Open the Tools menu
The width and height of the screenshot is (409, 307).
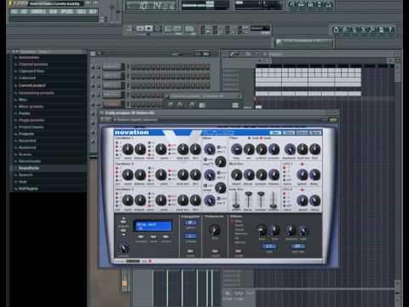point(82,11)
